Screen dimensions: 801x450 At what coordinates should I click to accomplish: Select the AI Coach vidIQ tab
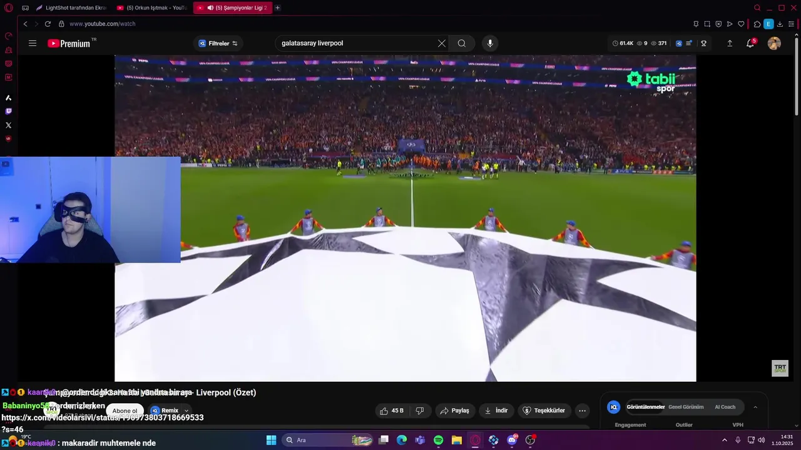click(x=725, y=407)
